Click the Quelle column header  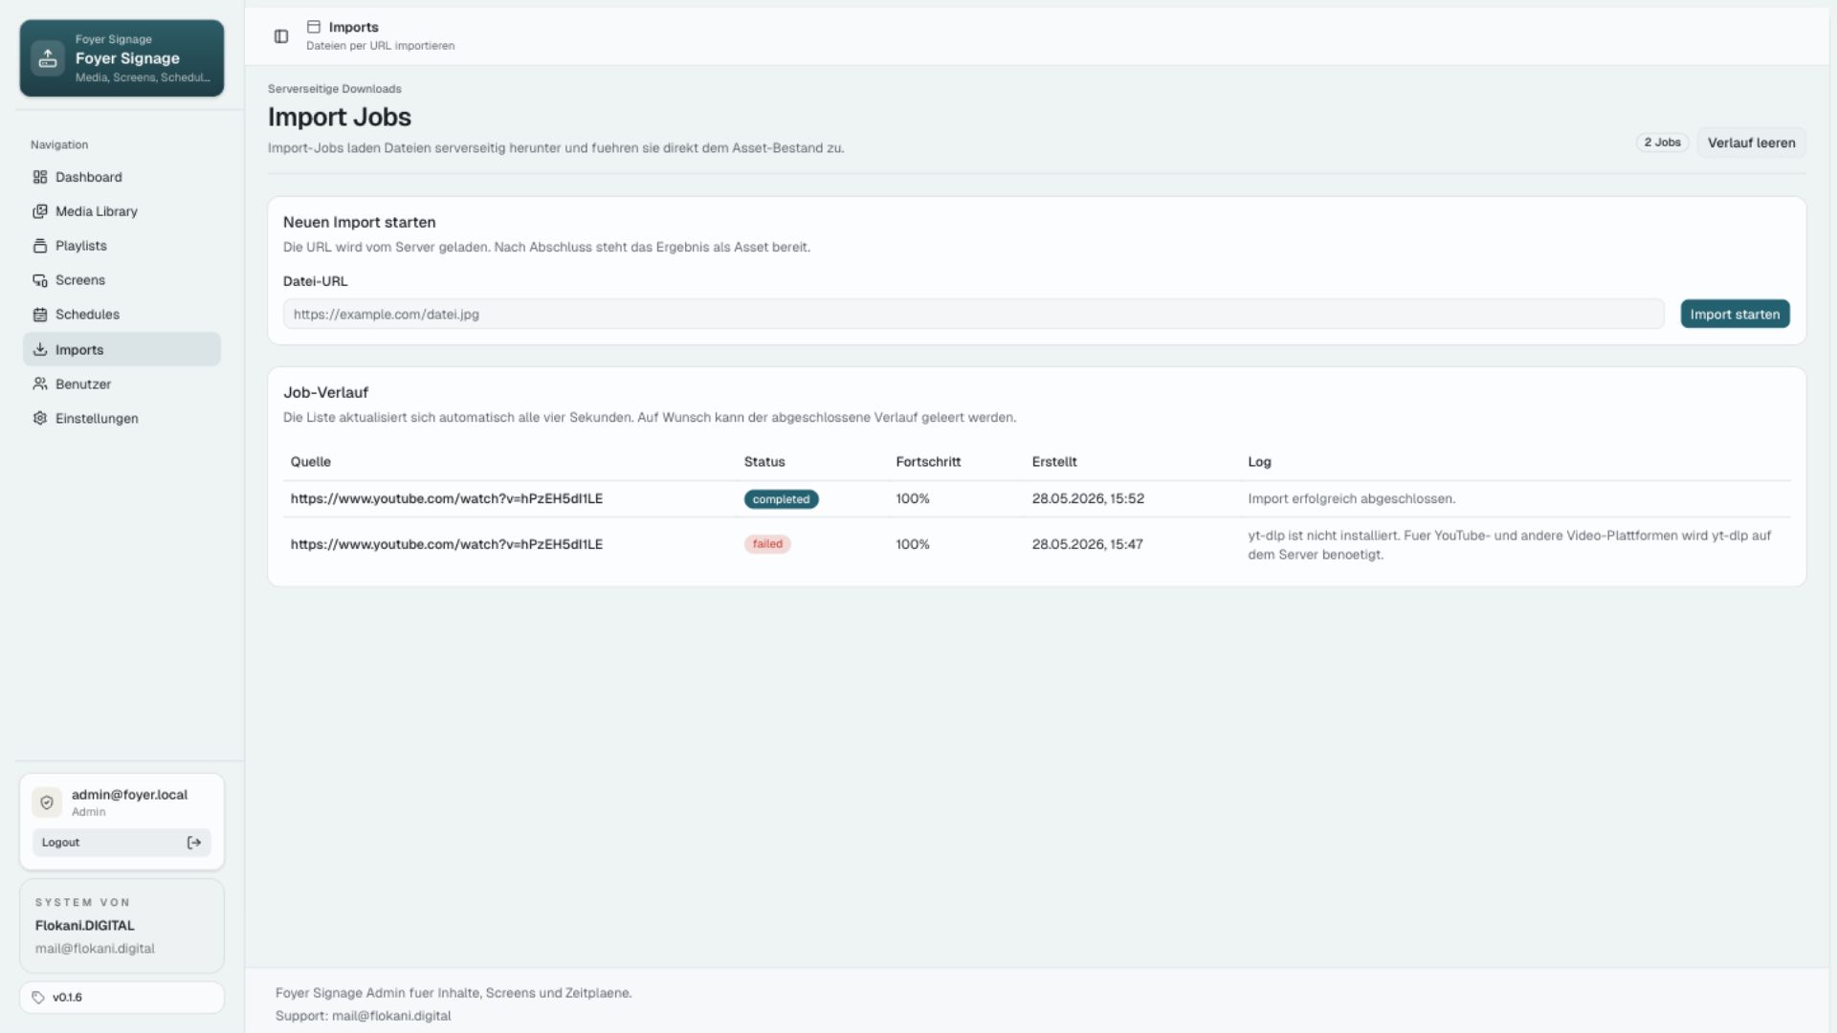tap(311, 462)
